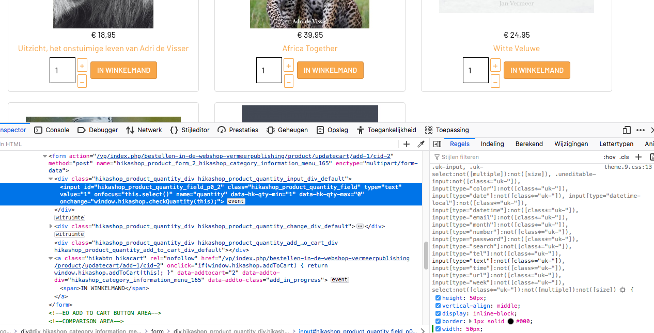Toggle the .cls classes panel
Image resolution: width=654 pixels, height=333 pixels.
pyautogui.click(x=625, y=157)
